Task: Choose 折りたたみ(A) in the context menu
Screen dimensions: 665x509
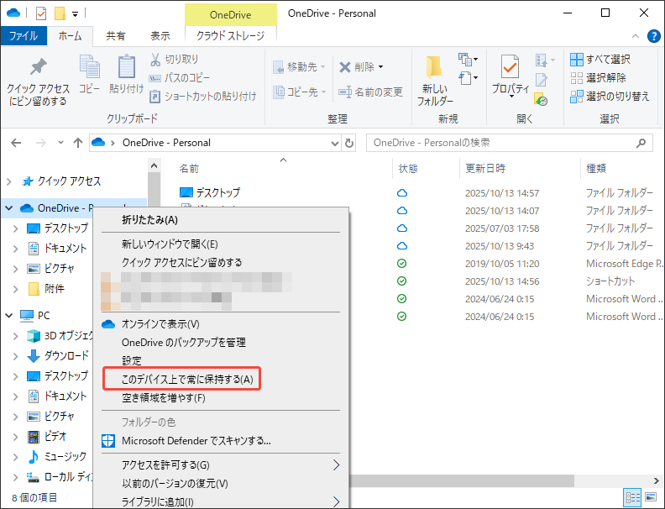Action: 221,220
